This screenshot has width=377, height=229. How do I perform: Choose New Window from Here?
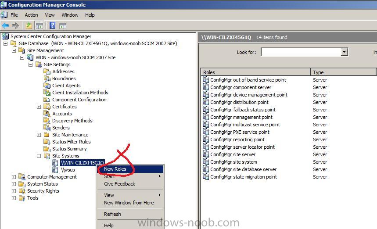click(130, 203)
